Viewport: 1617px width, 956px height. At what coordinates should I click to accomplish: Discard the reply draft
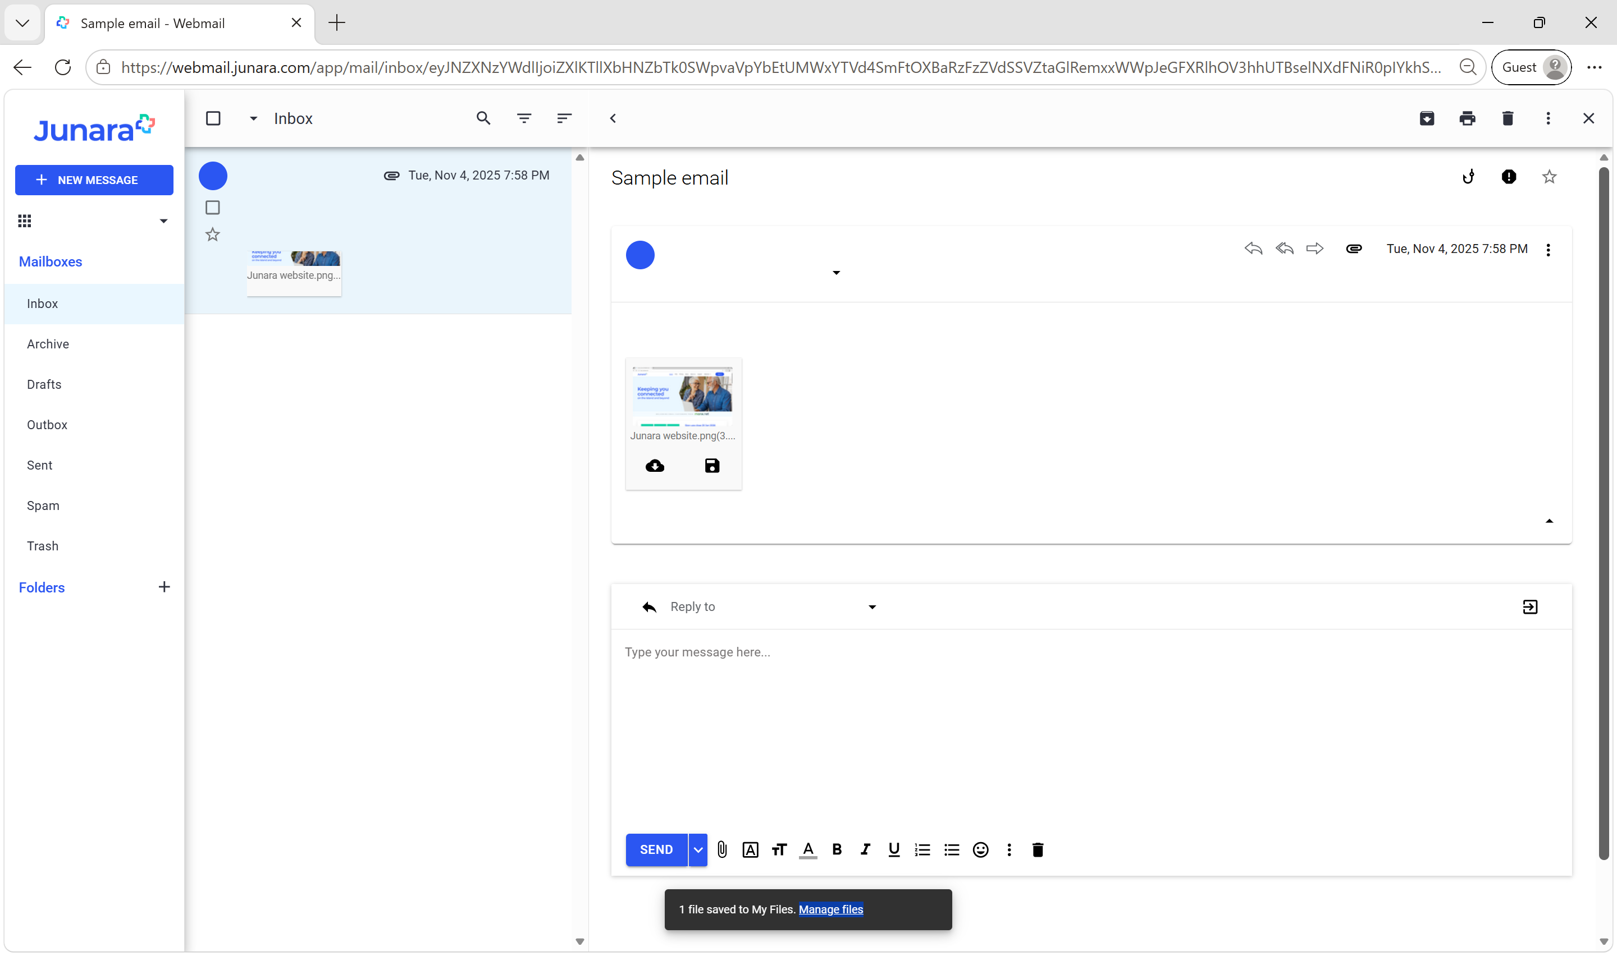coord(1038,850)
